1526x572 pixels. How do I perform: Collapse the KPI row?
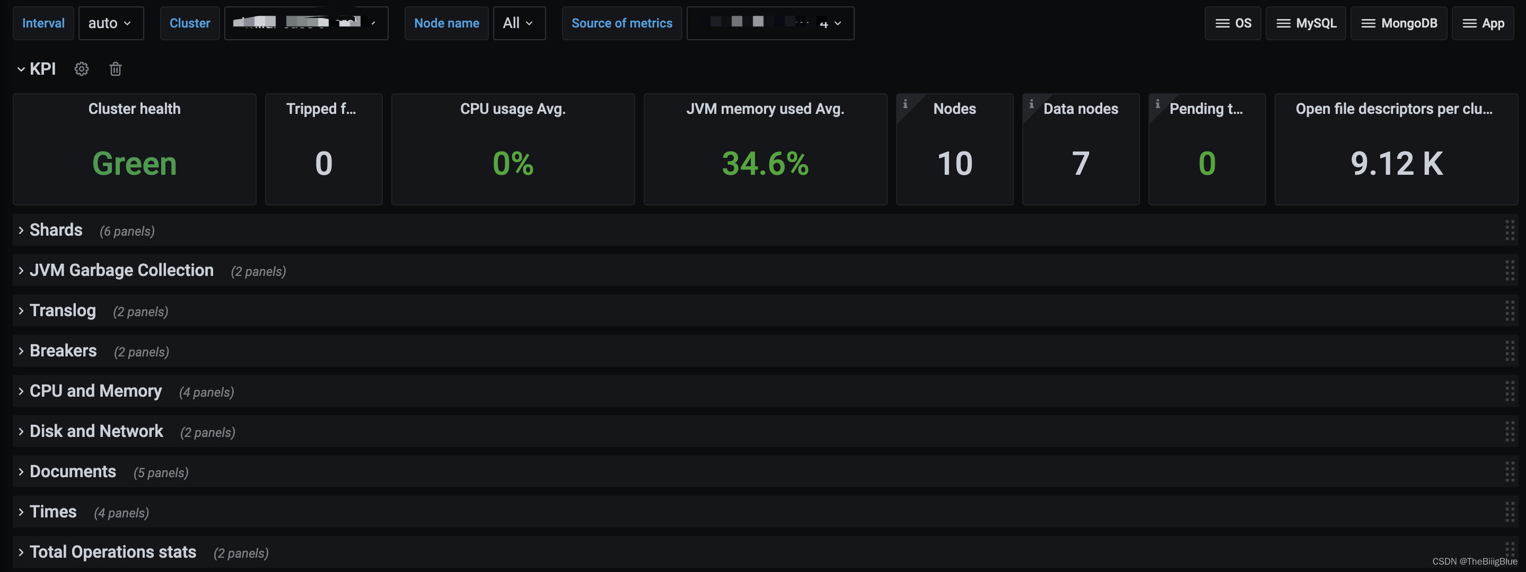(x=21, y=69)
